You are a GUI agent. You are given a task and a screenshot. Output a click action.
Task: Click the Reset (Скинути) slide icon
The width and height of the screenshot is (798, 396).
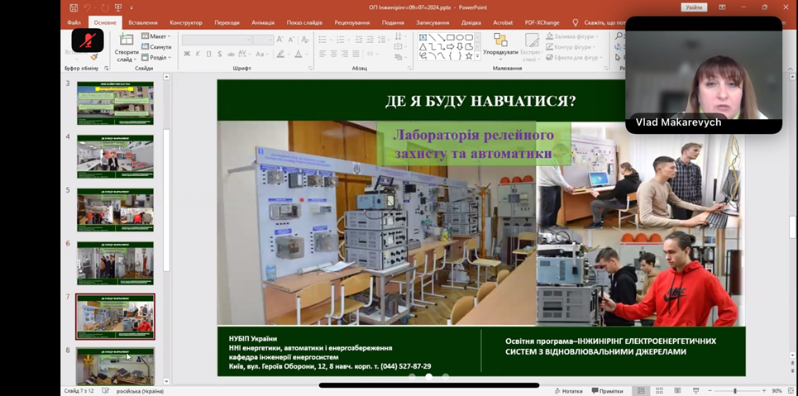(156, 47)
